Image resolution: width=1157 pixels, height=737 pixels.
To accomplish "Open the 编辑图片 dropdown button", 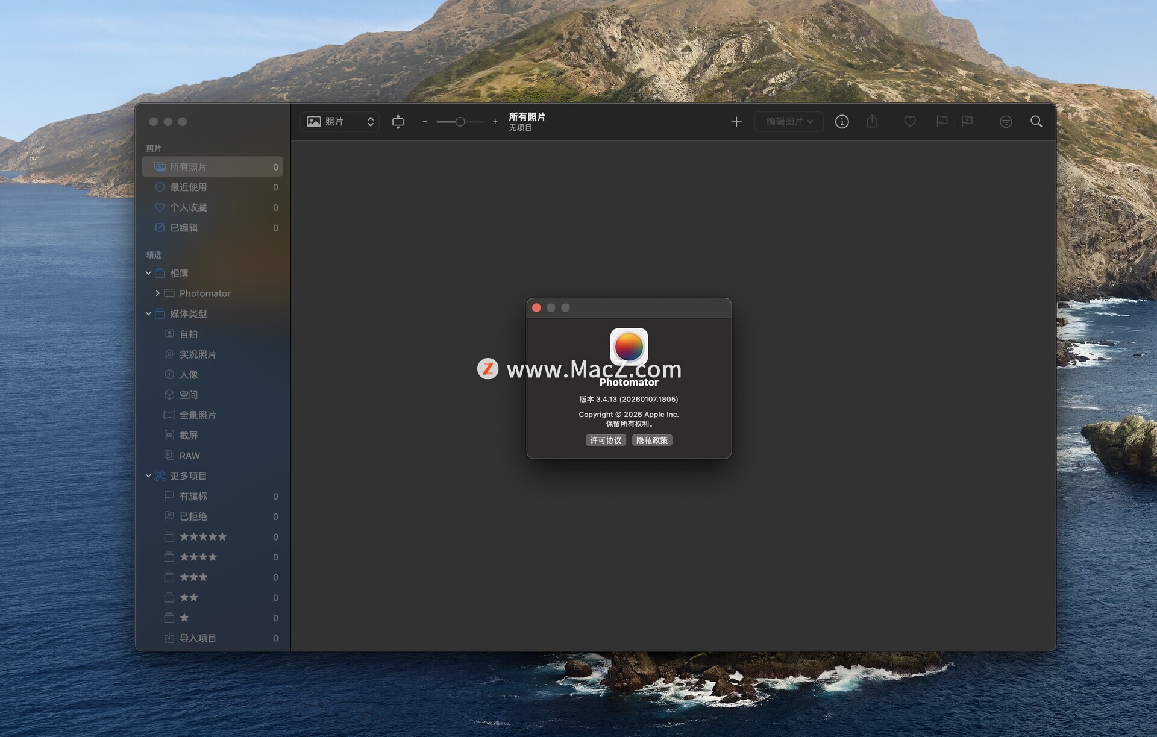I will (789, 122).
